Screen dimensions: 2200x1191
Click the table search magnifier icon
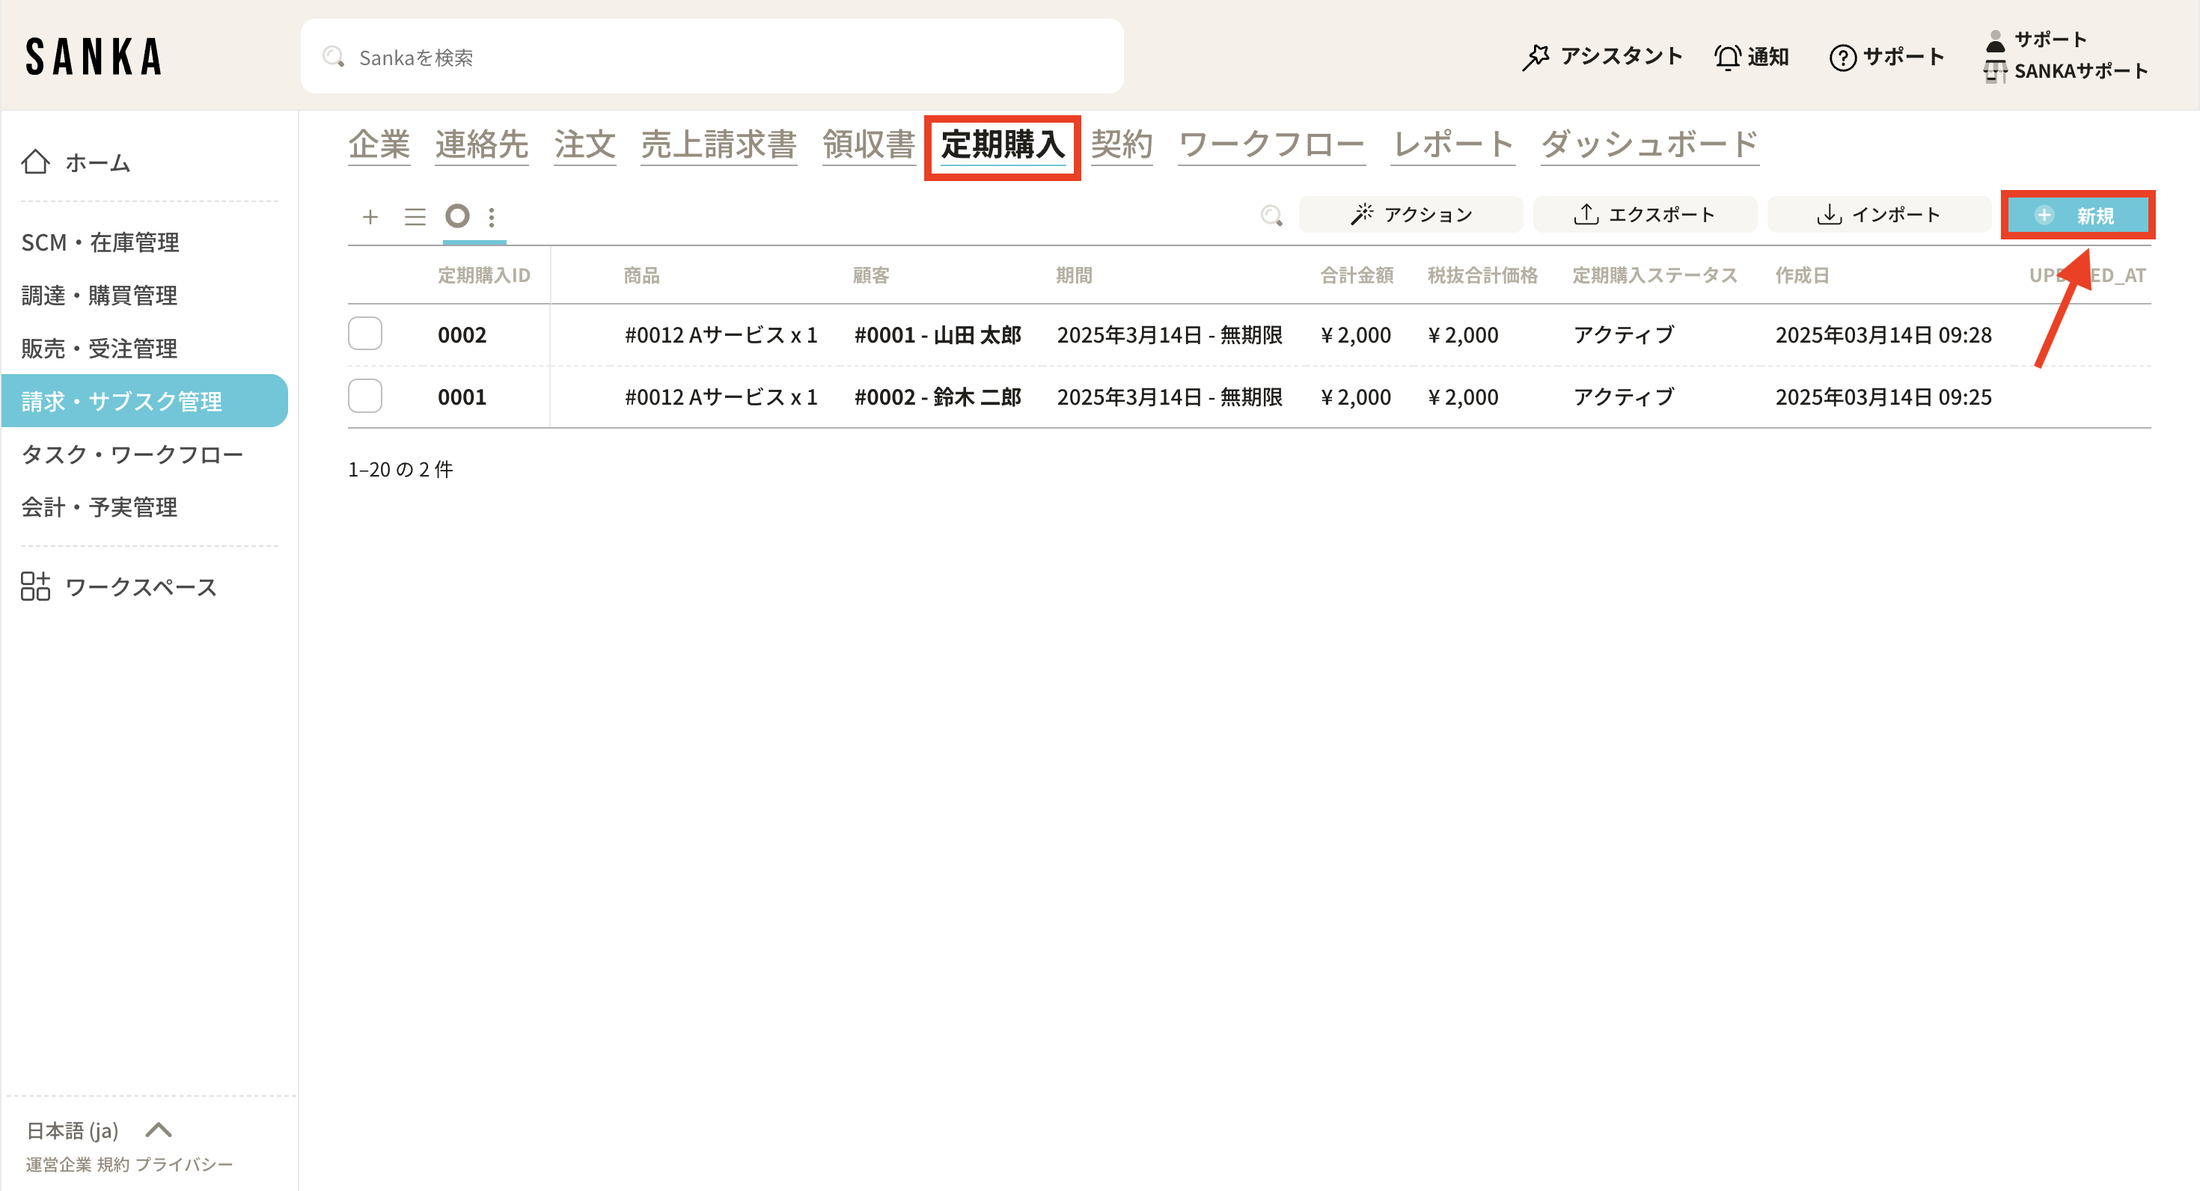pyautogui.click(x=1271, y=215)
